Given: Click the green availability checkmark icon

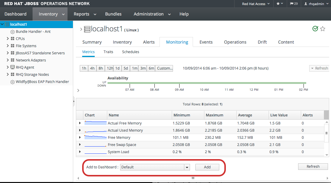Looking at the screenshot, I should 315,29.
